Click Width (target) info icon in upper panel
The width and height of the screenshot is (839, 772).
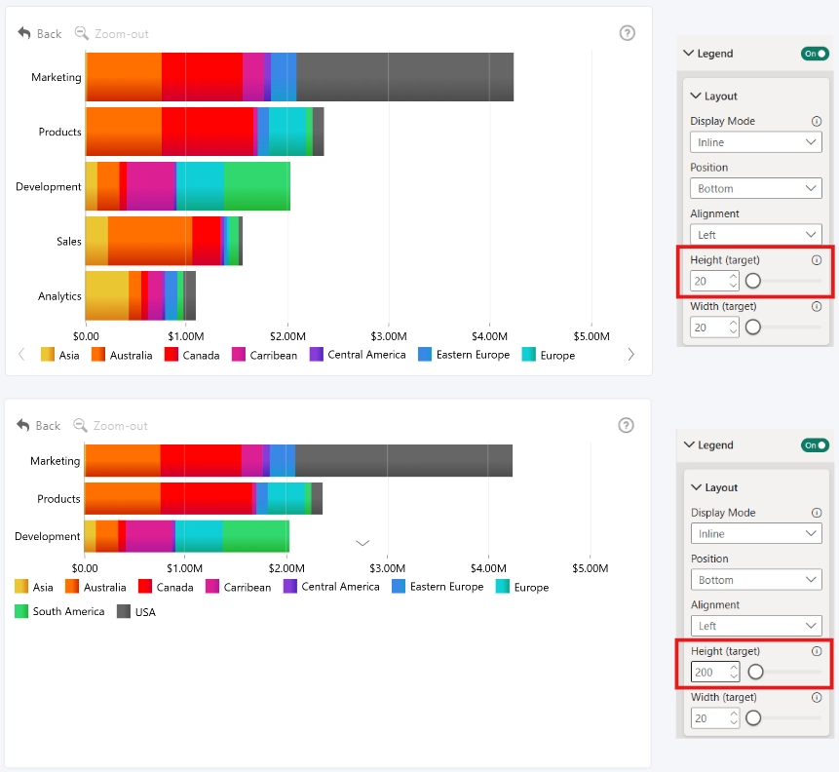817,306
